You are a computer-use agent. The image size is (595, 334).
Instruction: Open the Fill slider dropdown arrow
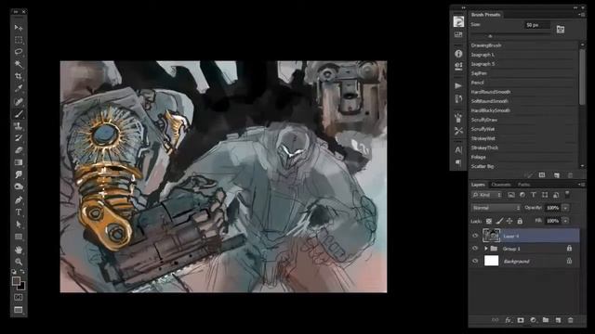point(566,221)
